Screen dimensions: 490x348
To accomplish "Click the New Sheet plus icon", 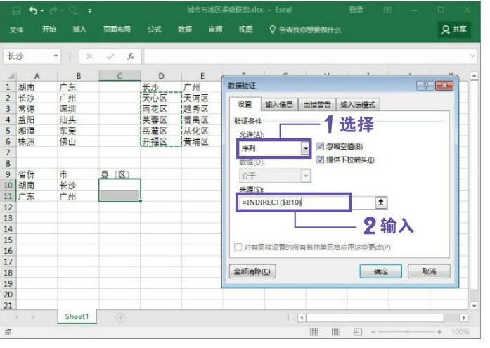I will coord(120,317).
